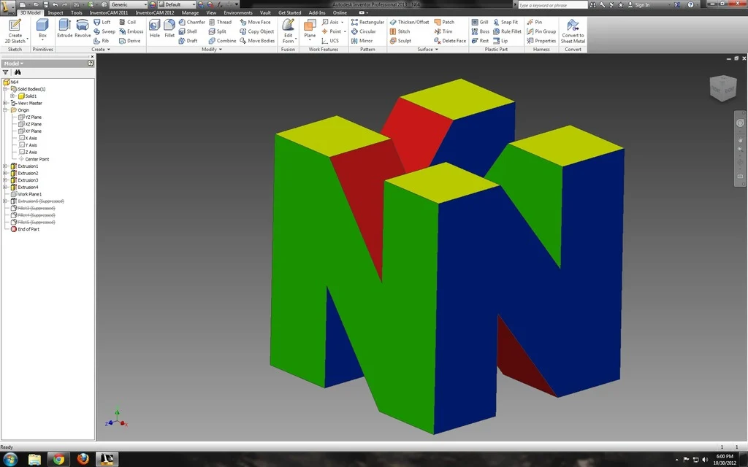Select the Thicken/Offset surface tool
Screen dimensions: 748x467
(x=409, y=22)
